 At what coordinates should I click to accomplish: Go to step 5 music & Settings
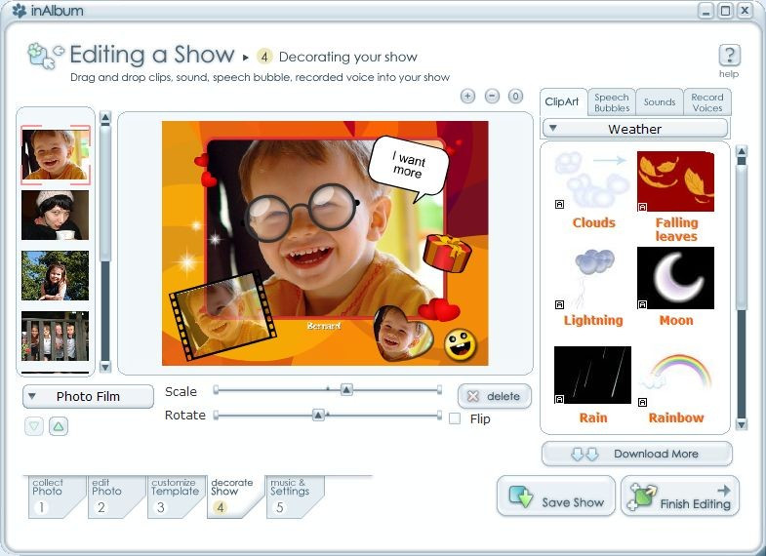(290, 496)
